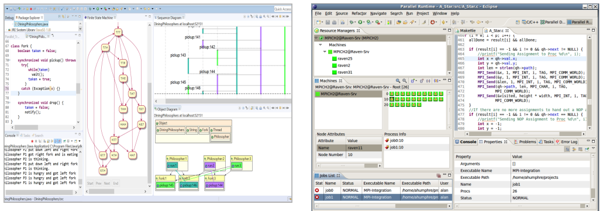Click process icon next to job1:10
The width and height of the screenshot is (603, 211).
pos(387,147)
